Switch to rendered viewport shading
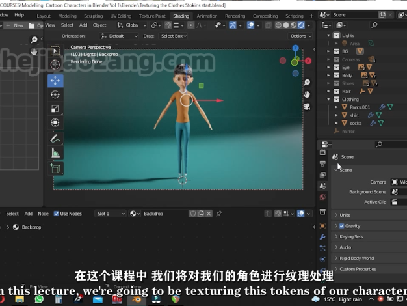Image resolution: width=407 pixels, height=306 pixels. point(301,25)
